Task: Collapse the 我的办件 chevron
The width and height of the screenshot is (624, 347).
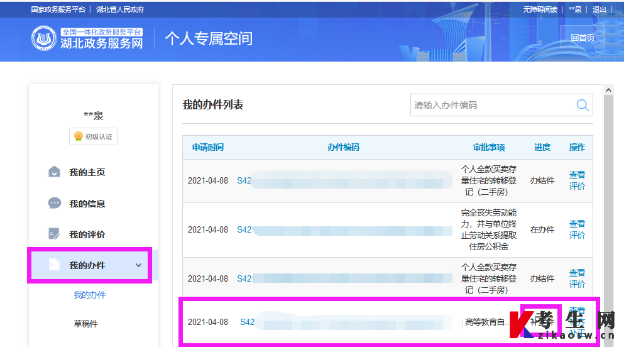Action: point(138,265)
